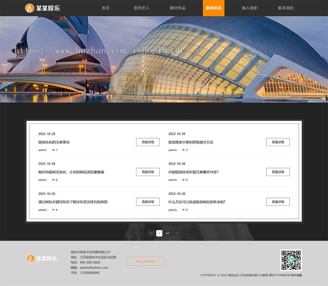Click admin author under 提高搜索引擎的抓取频次方法
The image size is (328, 286).
click(173, 150)
